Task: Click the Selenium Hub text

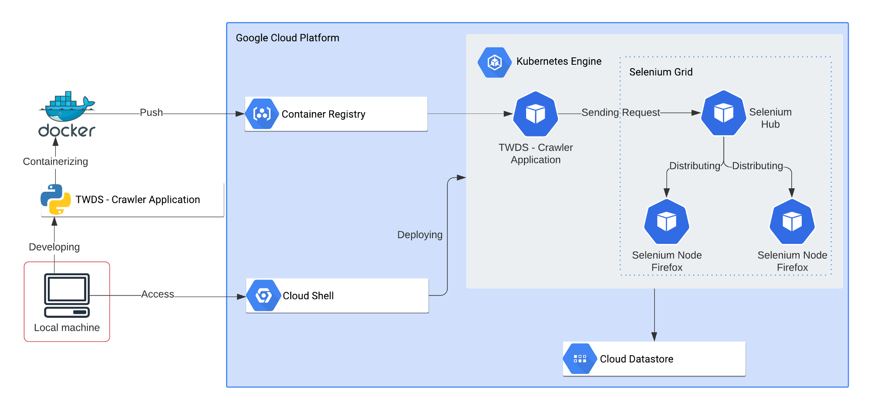Action: point(770,118)
